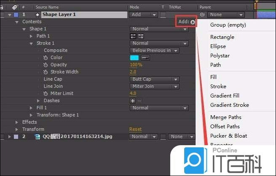Toggle stopwatch for Stroke Width
Screen dimensions: 276x176
pos(46,72)
